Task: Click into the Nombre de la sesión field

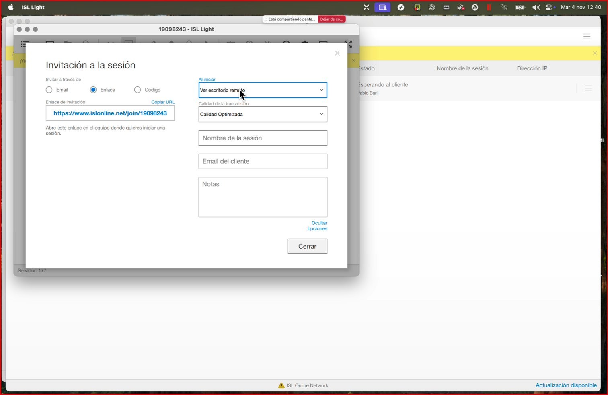Action: (x=263, y=138)
